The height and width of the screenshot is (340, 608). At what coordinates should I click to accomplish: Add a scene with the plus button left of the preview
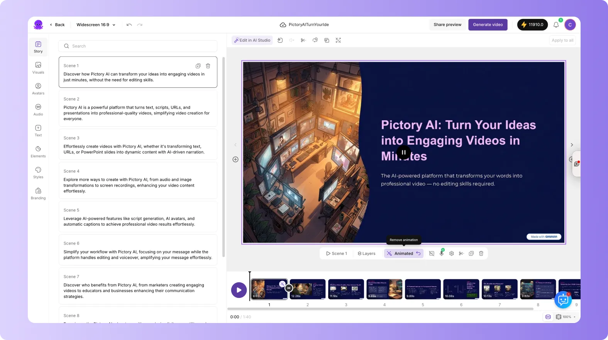click(x=235, y=159)
